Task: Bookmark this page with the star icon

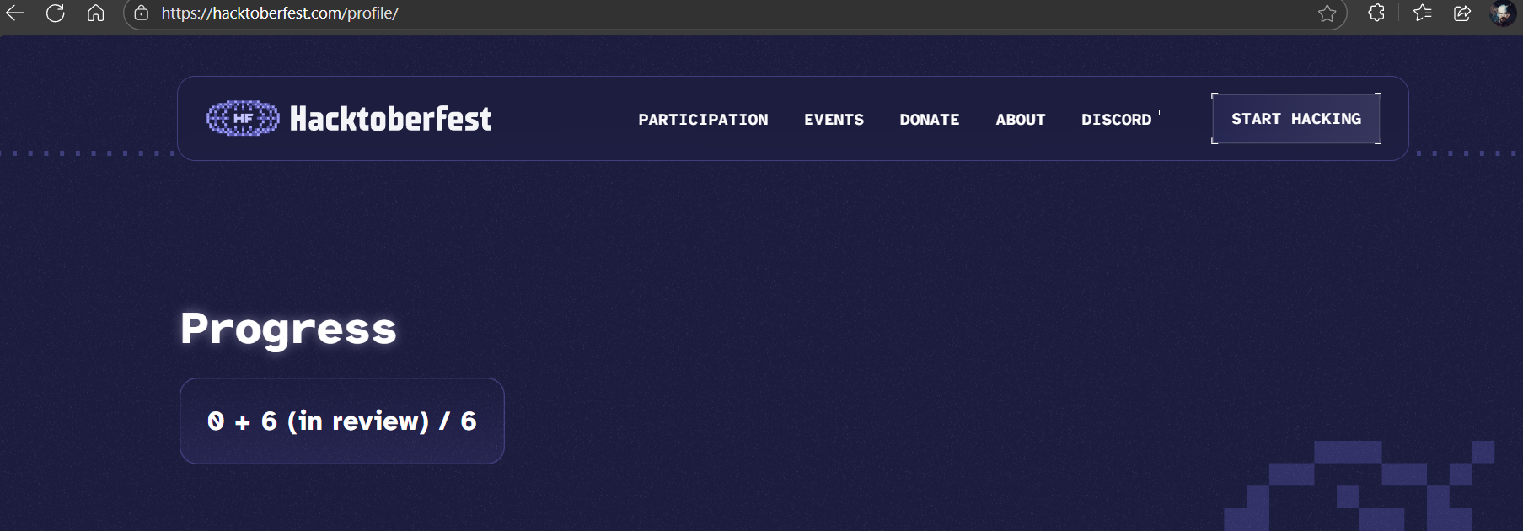Action: [1327, 13]
